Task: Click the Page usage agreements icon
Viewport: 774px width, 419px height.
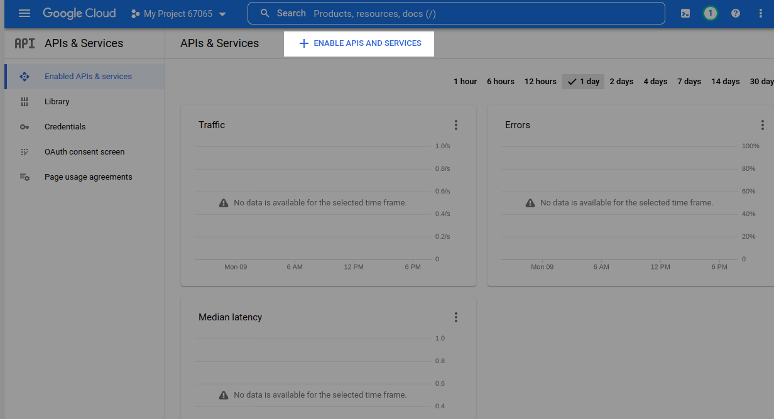Action: [x=25, y=177]
